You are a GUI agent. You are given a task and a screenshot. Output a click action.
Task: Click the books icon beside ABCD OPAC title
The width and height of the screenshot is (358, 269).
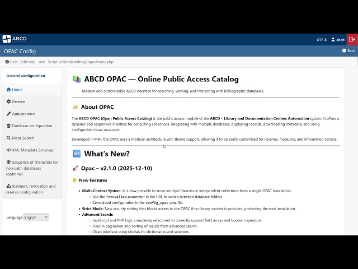point(77,79)
